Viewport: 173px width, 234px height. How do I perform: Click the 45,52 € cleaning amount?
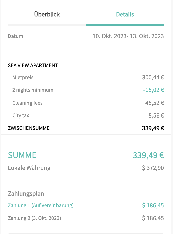154,103
